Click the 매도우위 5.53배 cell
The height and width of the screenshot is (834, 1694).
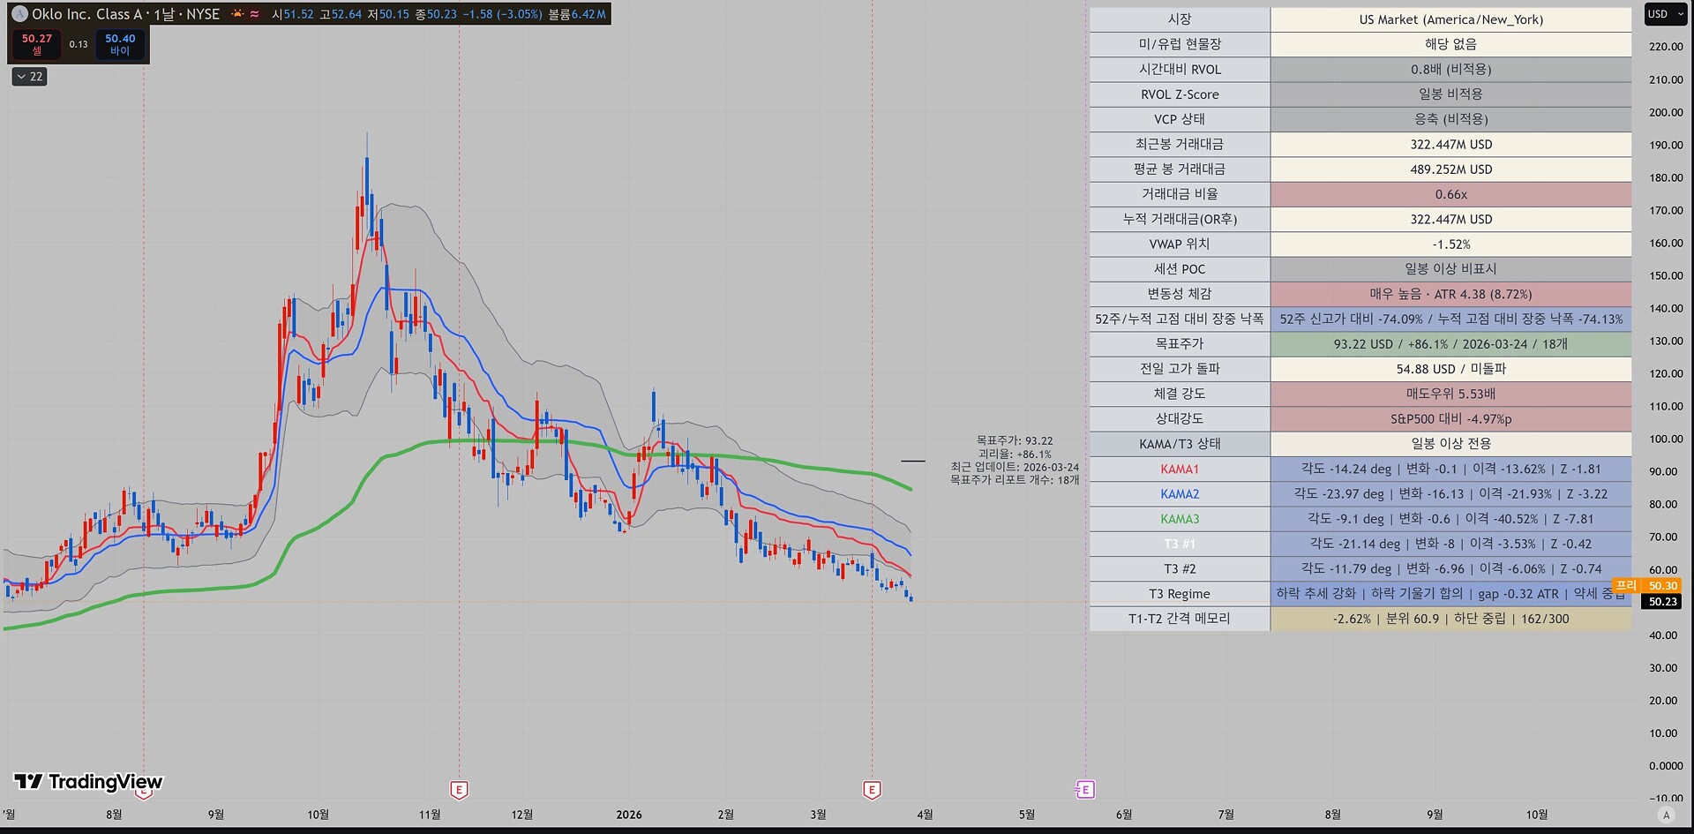(1450, 394)
